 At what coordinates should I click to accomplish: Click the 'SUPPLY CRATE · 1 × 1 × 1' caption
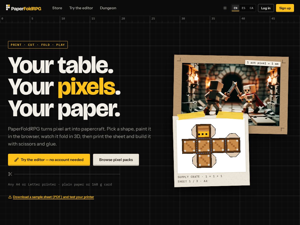(x=200, y=176)
